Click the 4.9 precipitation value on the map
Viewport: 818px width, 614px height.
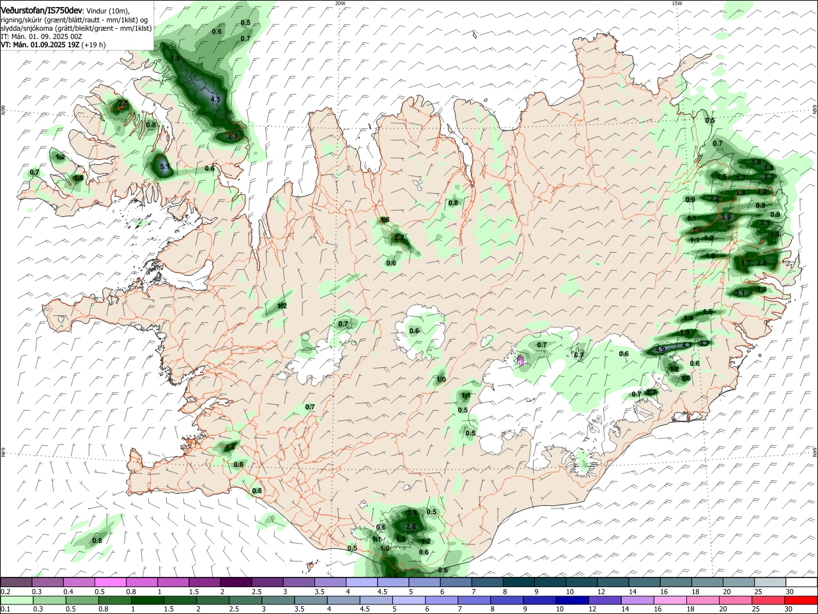[661, 349]
